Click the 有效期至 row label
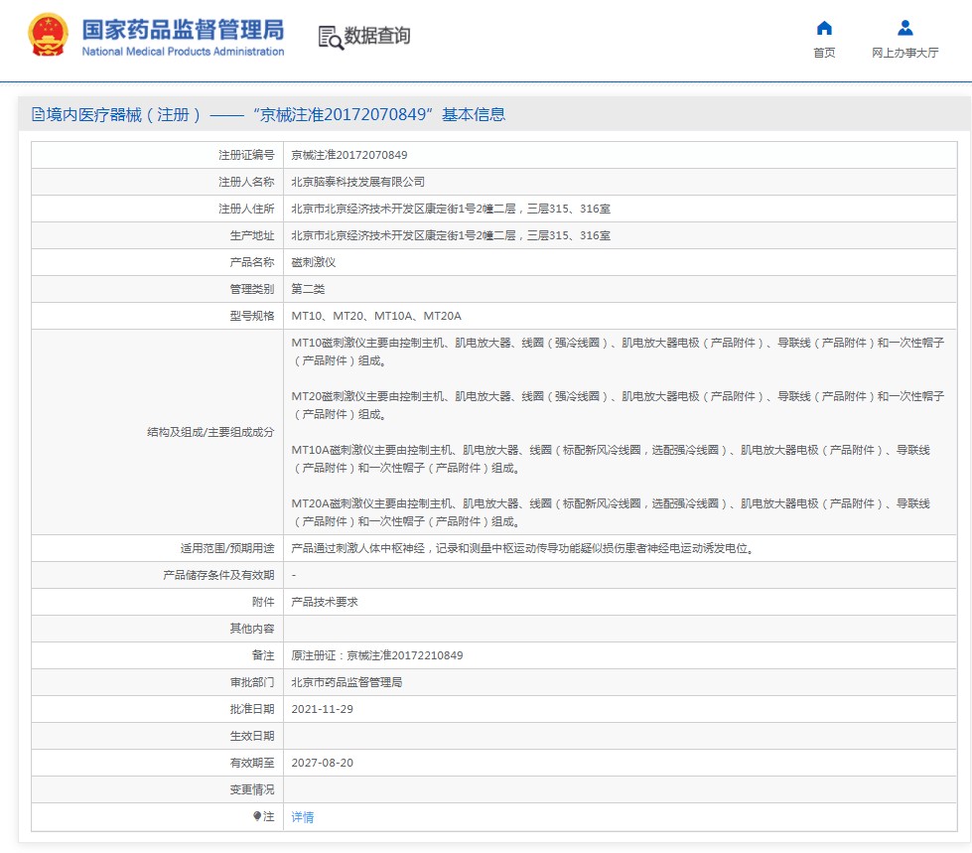Screen dimensions: 972x853 (x=251, y=763)
